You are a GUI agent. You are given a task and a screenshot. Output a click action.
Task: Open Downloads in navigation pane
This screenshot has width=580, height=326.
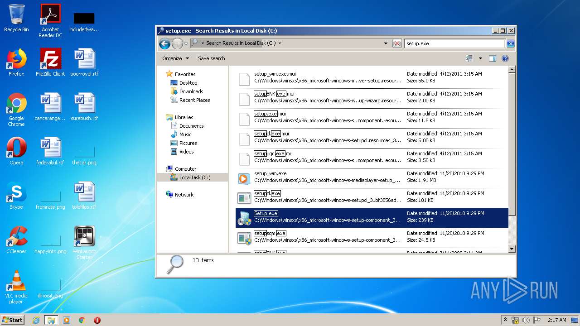click(x=191, y=91)
